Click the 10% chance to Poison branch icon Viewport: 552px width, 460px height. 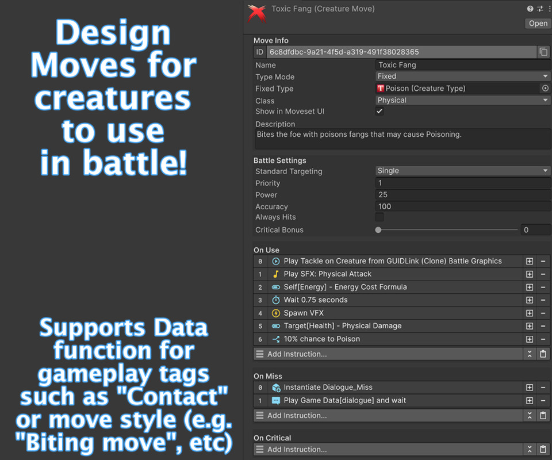pos(276,339)
